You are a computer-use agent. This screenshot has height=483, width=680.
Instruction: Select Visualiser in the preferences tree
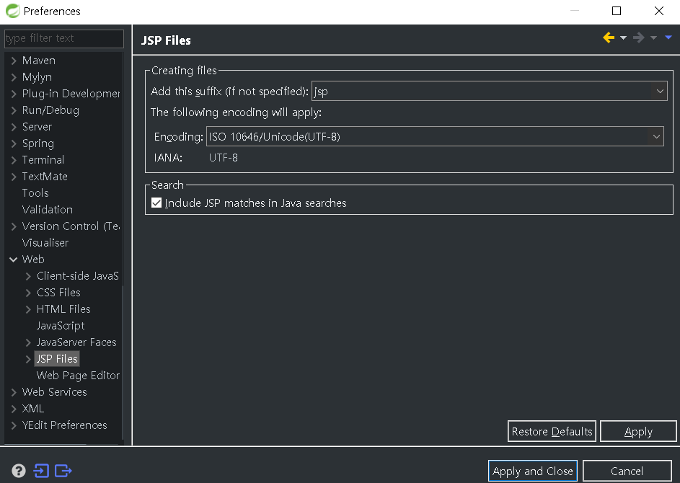(45, 243)
